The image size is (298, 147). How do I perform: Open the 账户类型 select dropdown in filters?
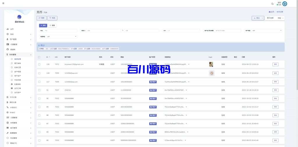coord(267,31)
